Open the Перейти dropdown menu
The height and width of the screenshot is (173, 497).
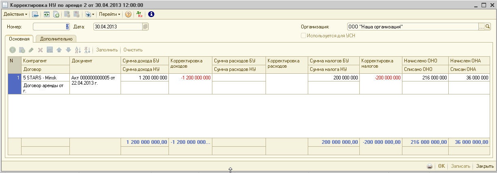point(110,15)
